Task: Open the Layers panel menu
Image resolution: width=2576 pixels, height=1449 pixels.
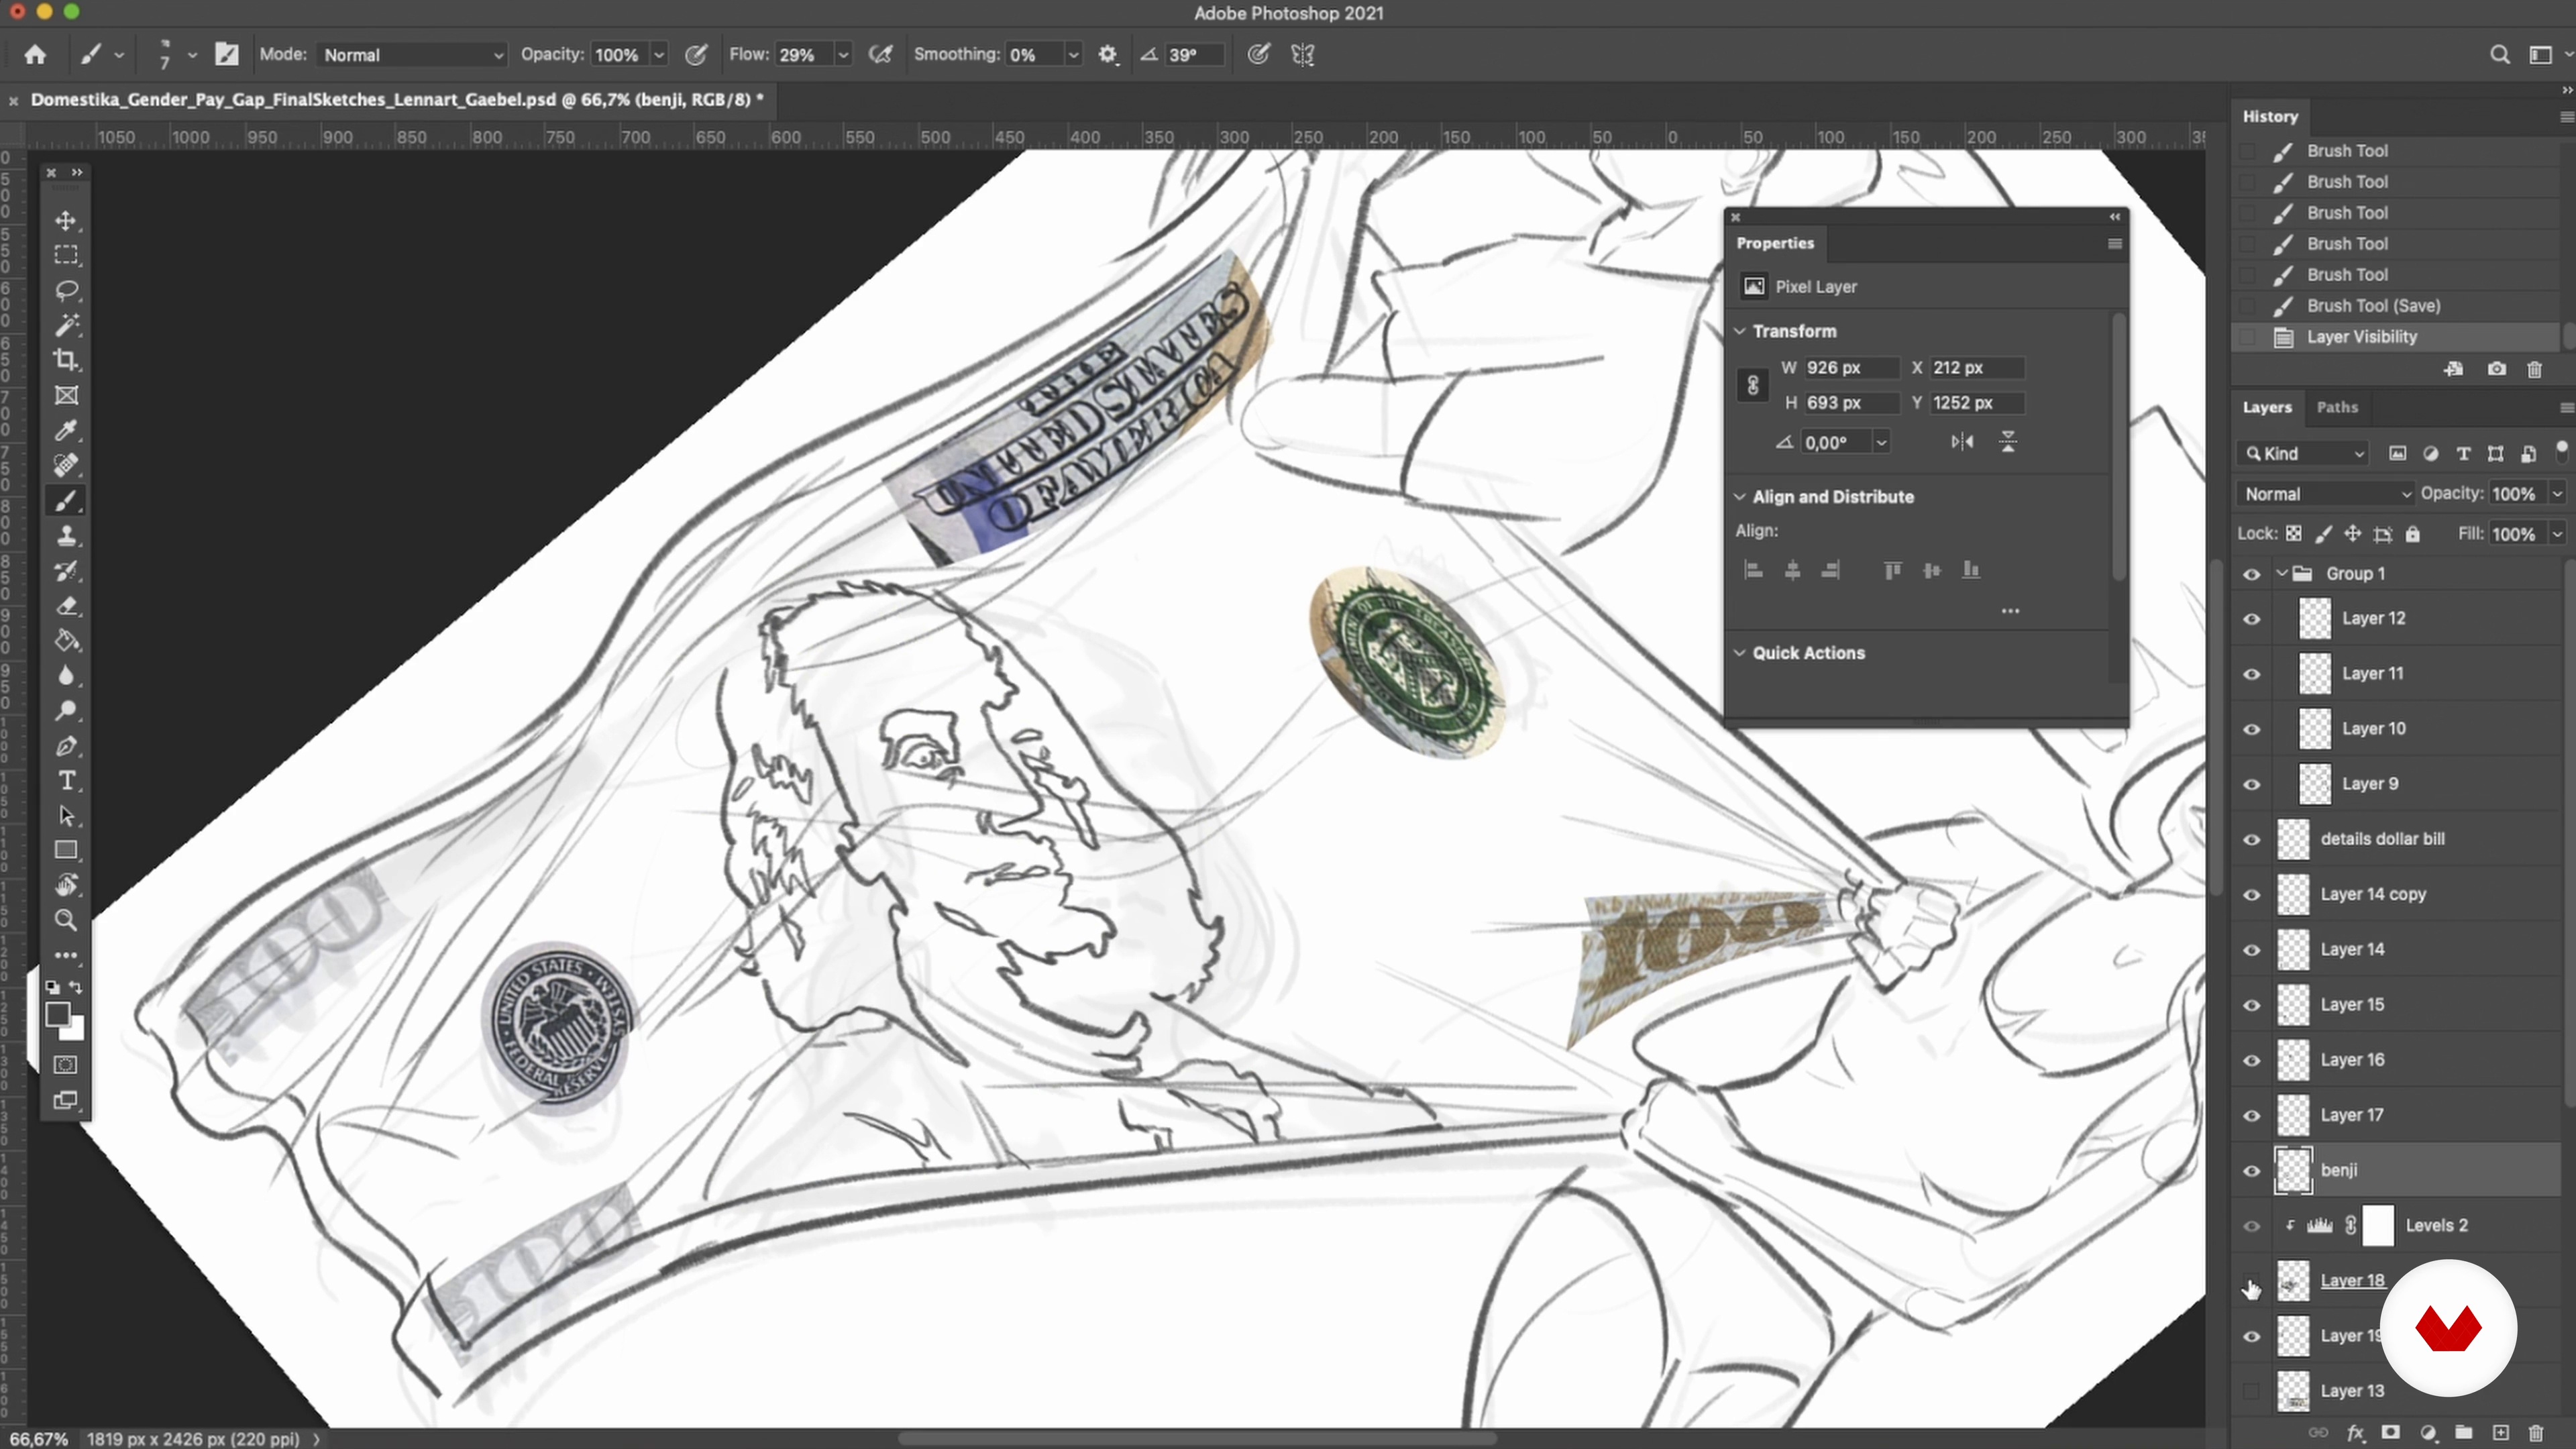Action: pos(2566,407)
